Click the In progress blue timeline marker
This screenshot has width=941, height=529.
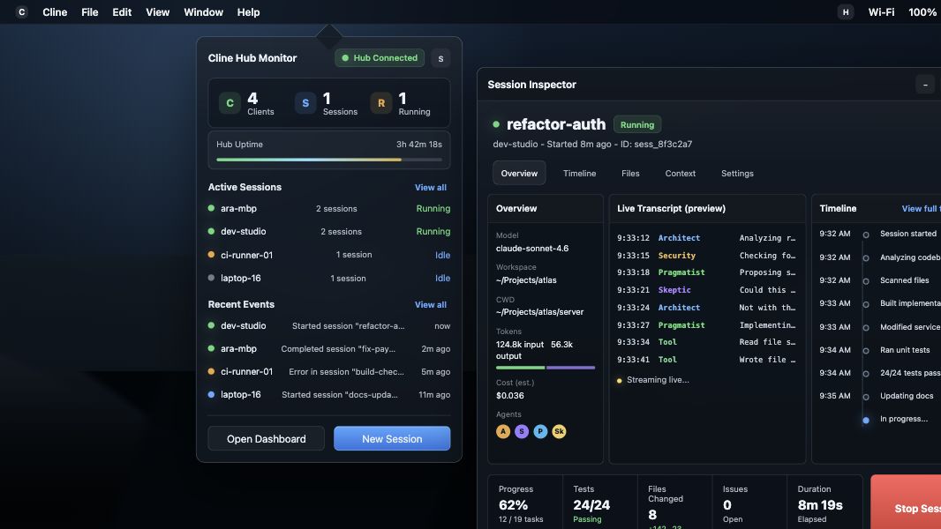tap(866, 420)
